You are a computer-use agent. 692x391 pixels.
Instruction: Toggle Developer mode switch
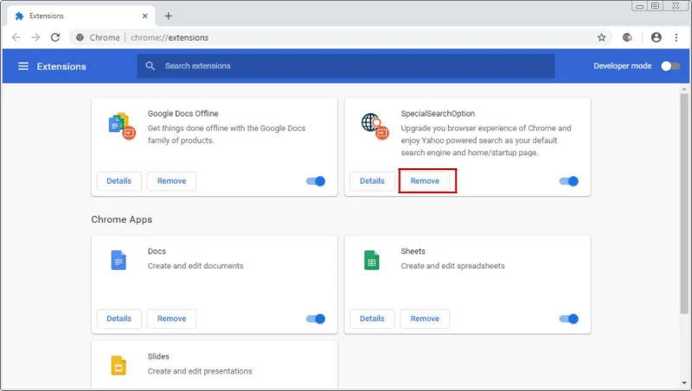(670, 66)
